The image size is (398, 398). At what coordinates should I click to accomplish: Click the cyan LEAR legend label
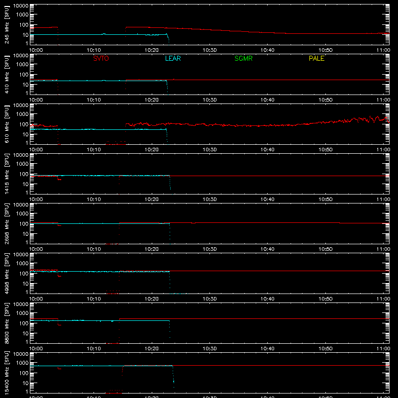[x=173, y=58]
